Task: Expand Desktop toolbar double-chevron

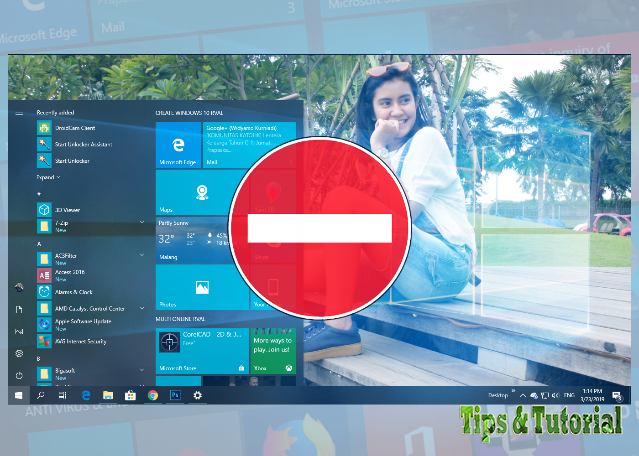Action: tap(513, 391)
